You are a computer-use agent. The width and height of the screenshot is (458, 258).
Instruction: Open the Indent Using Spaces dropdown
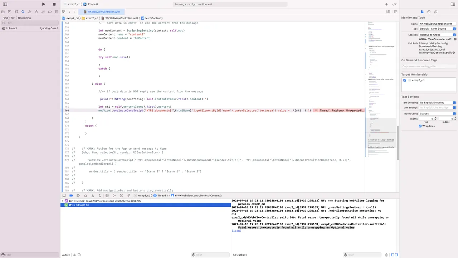438,113
